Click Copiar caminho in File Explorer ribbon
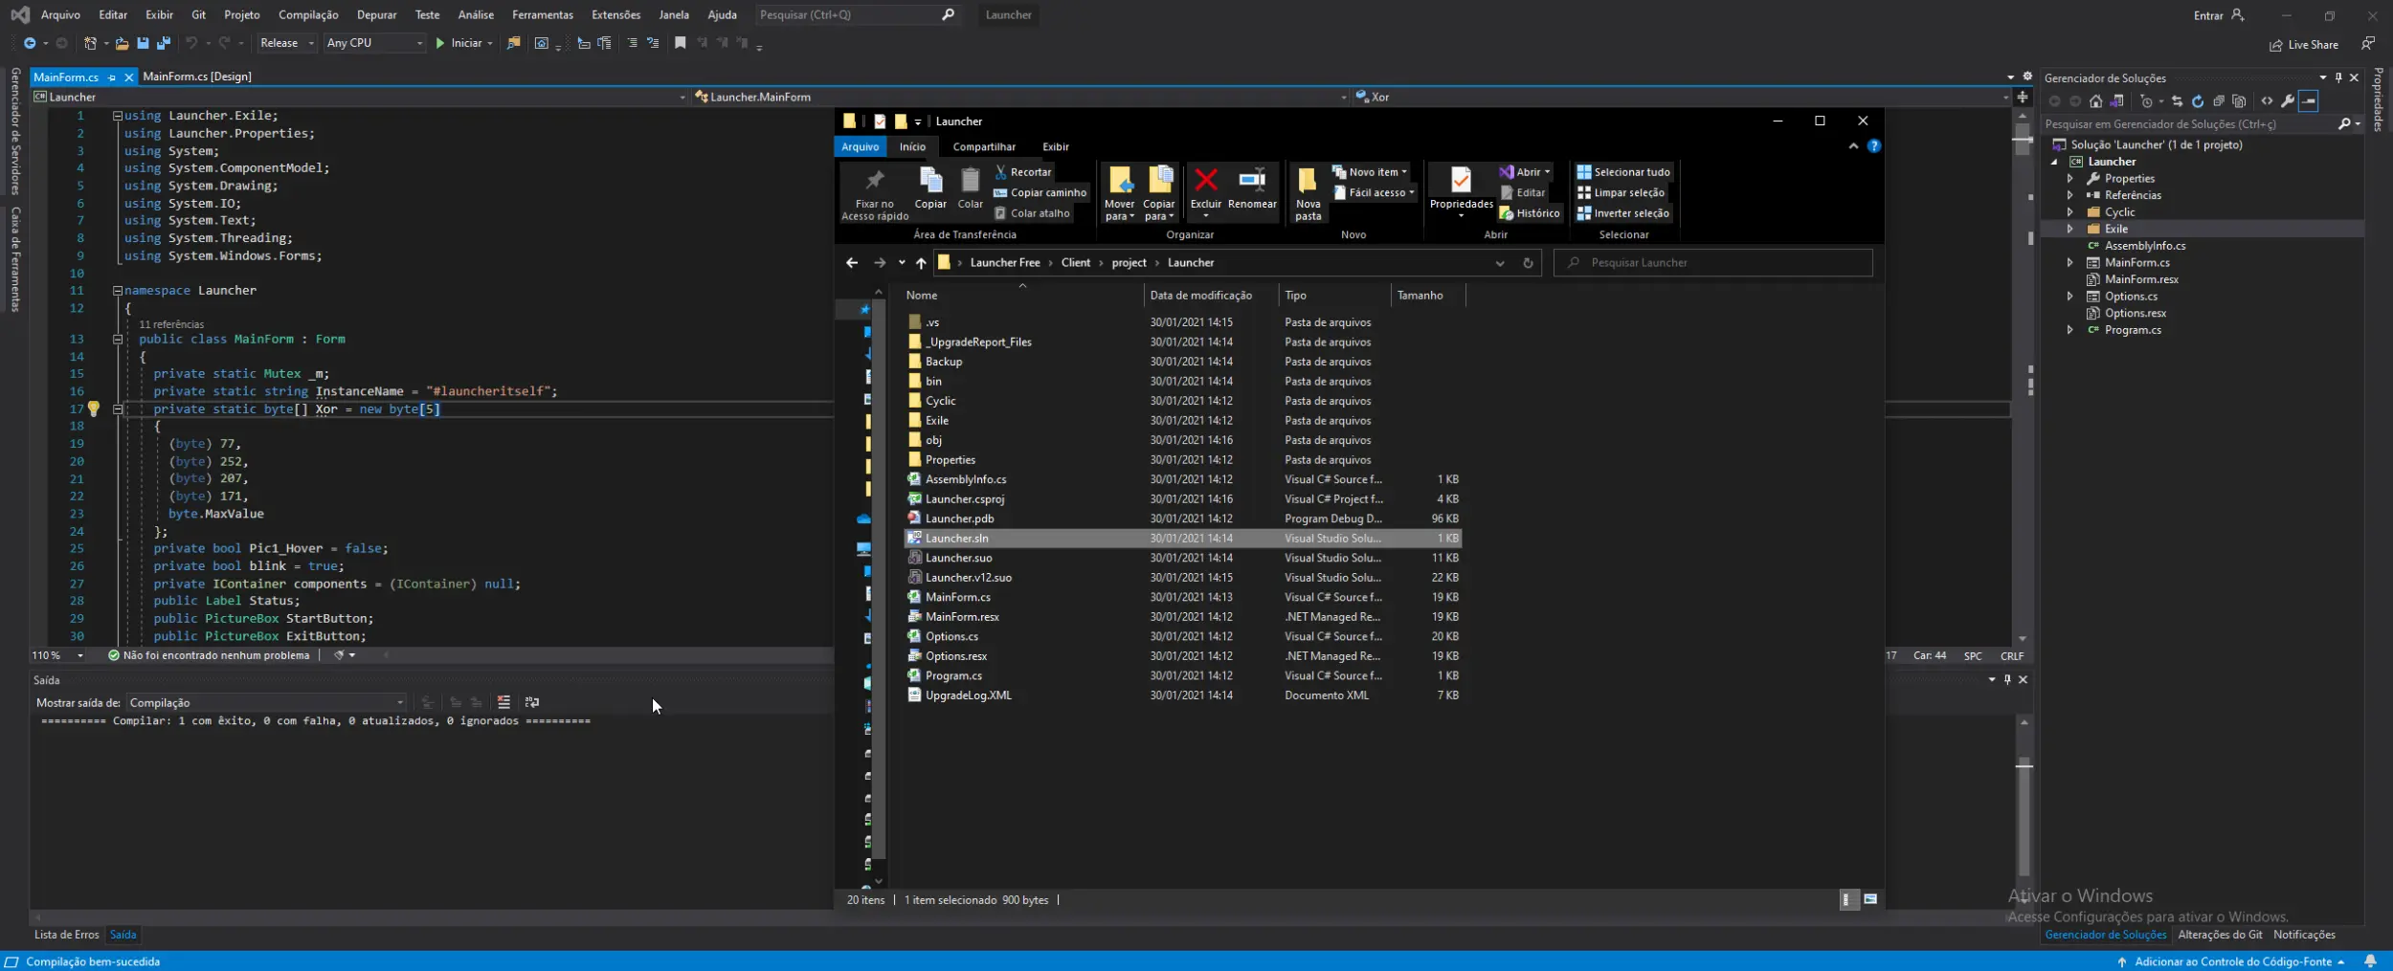The height and width of the screenshot is (971, 2393). pyautogui.click(x=1040, y=192)
